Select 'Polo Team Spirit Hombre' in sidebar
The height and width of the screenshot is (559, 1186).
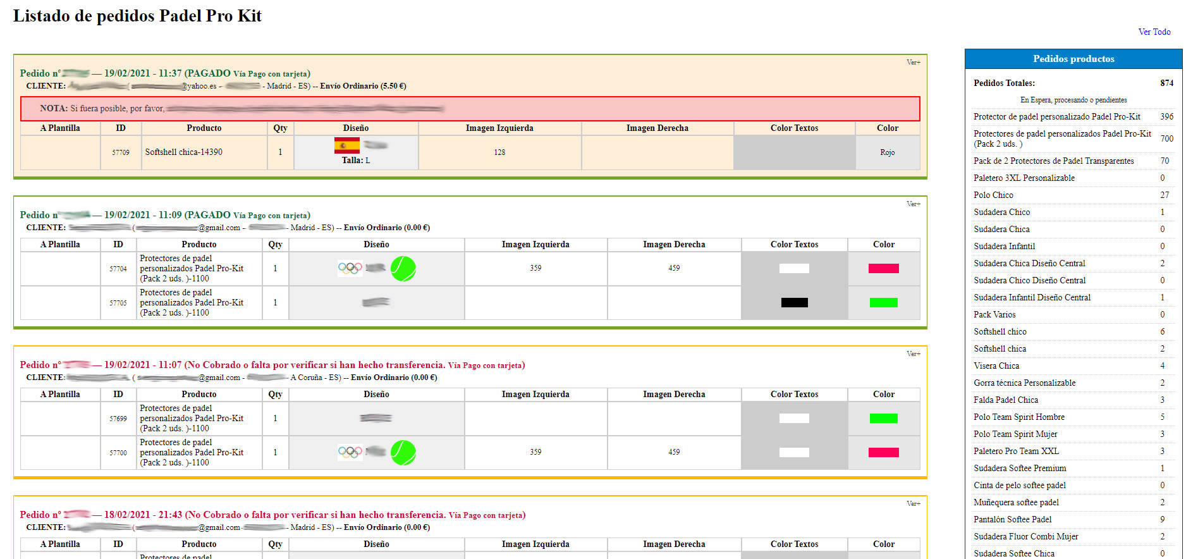[1073, 417]
